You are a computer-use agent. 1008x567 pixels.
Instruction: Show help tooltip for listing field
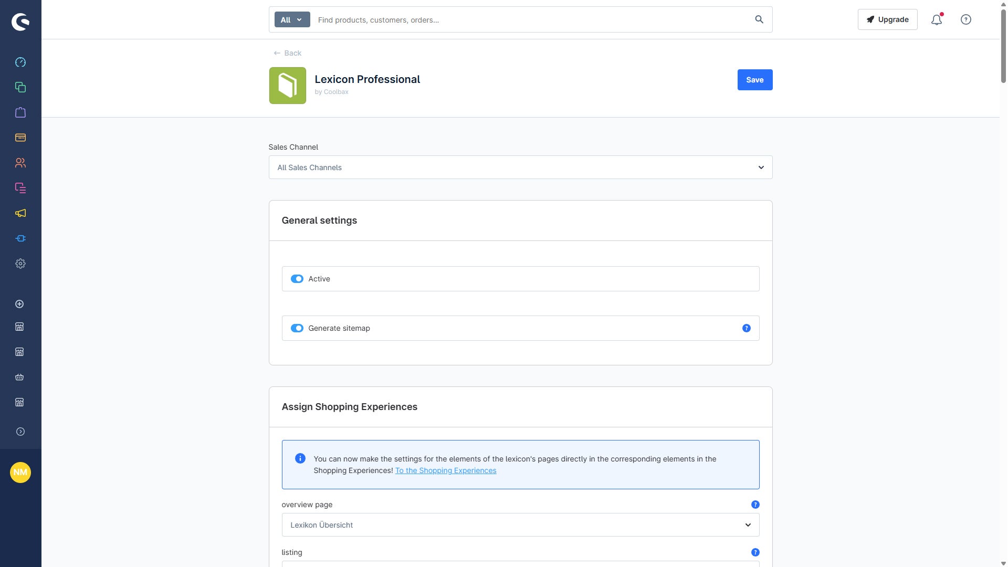pyautogui.click(x=755, y=552)
